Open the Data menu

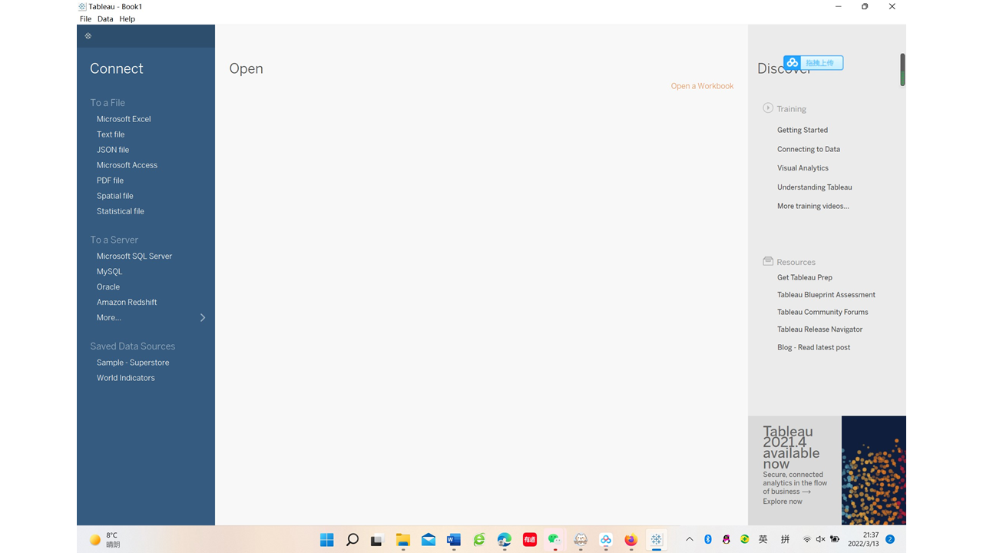coord(105,19)
